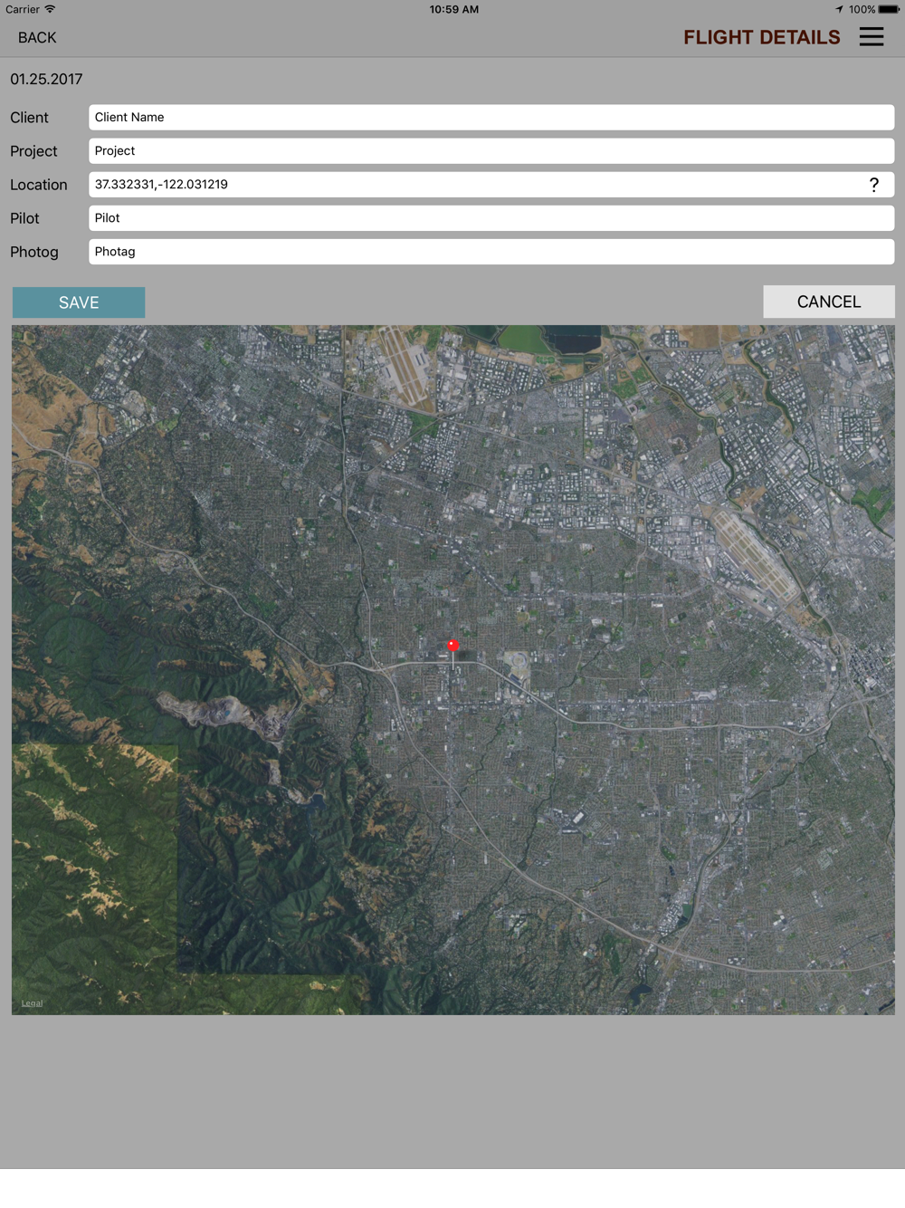Edit the Project field
This screenshot has width=905, height=1208.
point(491,151)
